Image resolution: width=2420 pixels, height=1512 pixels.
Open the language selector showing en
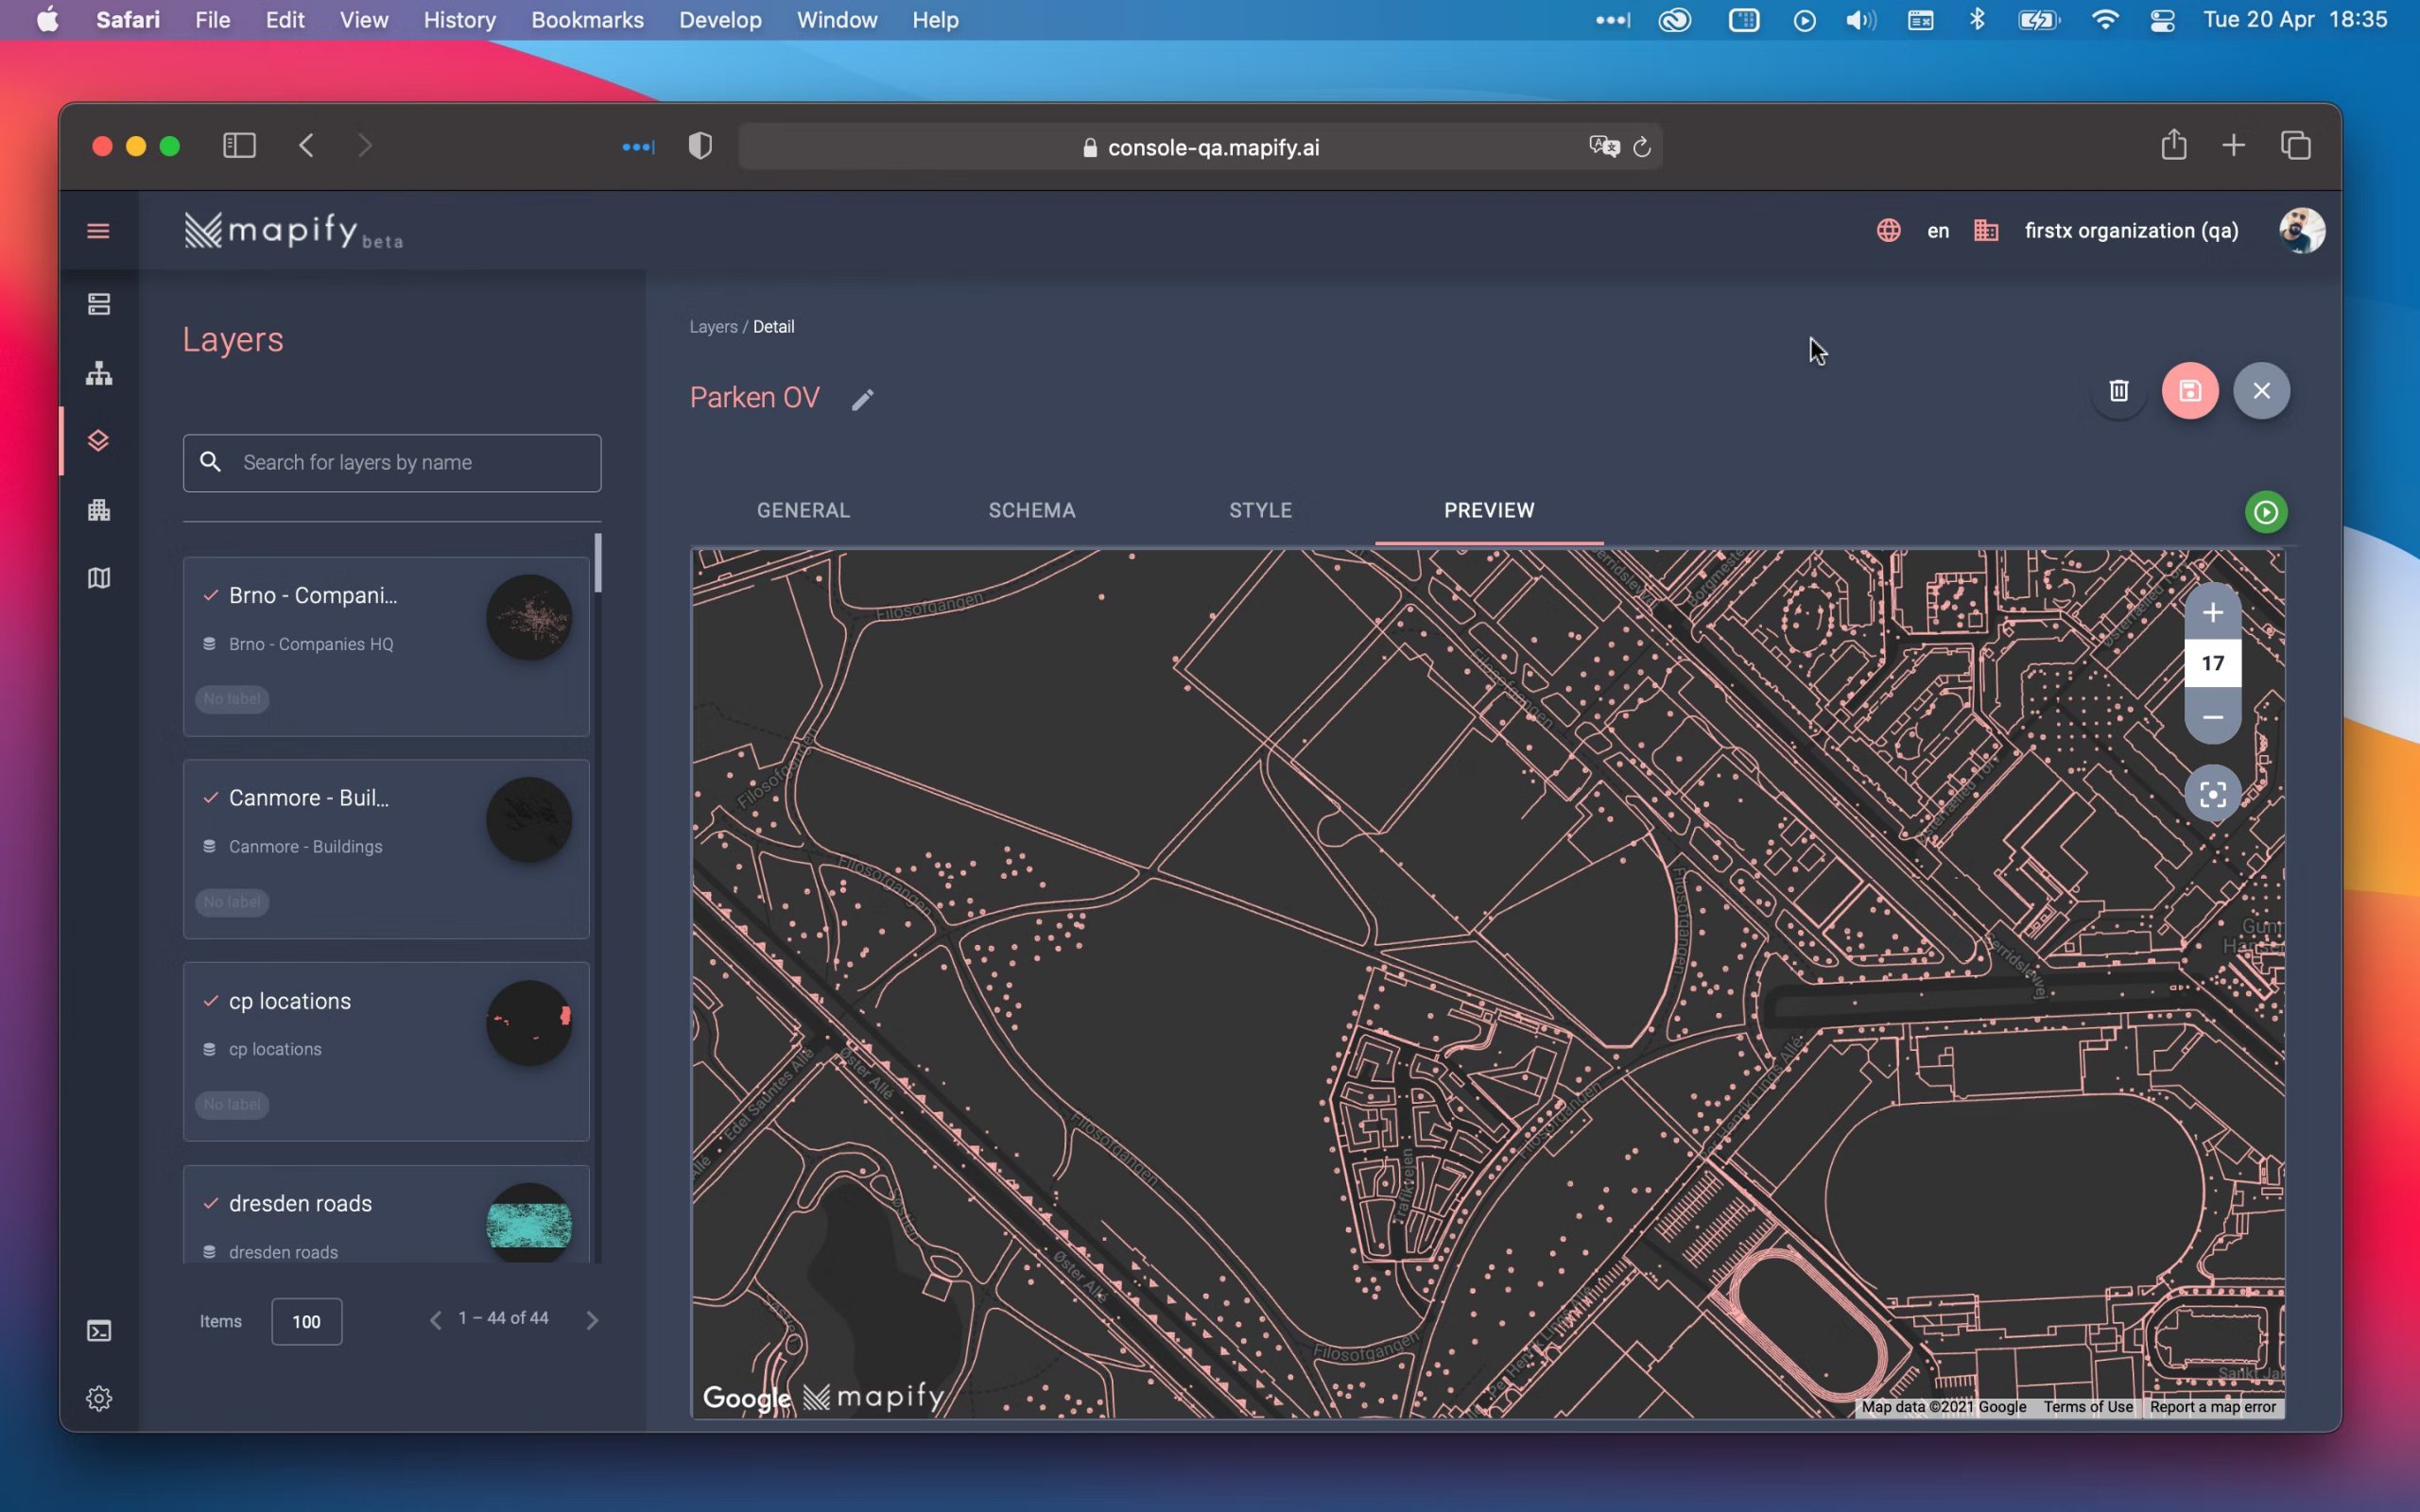1936,231
